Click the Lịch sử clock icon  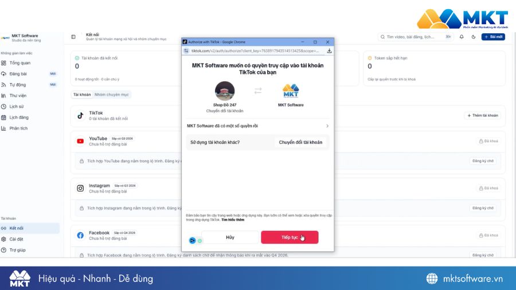pos(3,106)
